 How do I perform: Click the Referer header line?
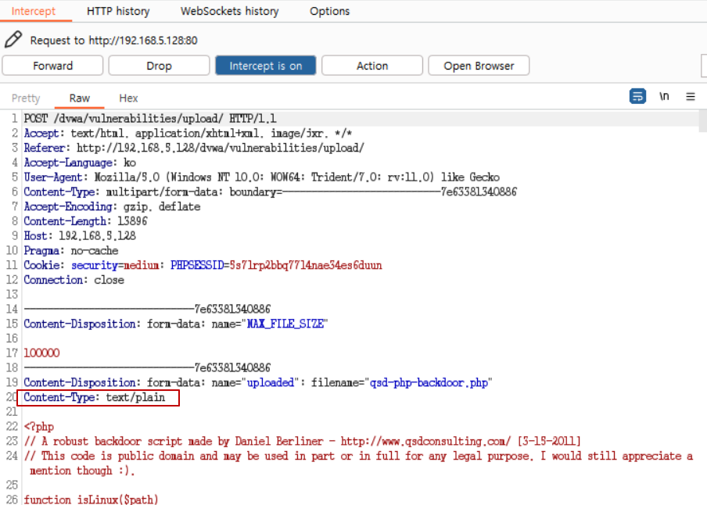point(194,148)
